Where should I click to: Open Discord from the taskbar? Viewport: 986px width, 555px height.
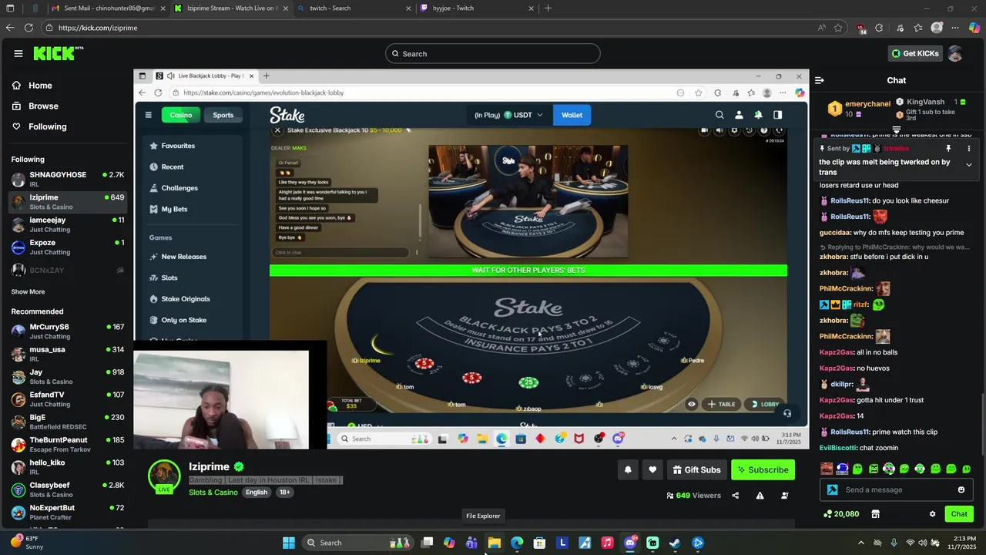pos(630,543)
